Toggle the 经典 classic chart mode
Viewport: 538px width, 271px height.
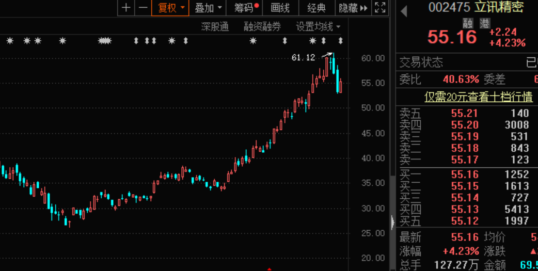[x=317, y=8]
